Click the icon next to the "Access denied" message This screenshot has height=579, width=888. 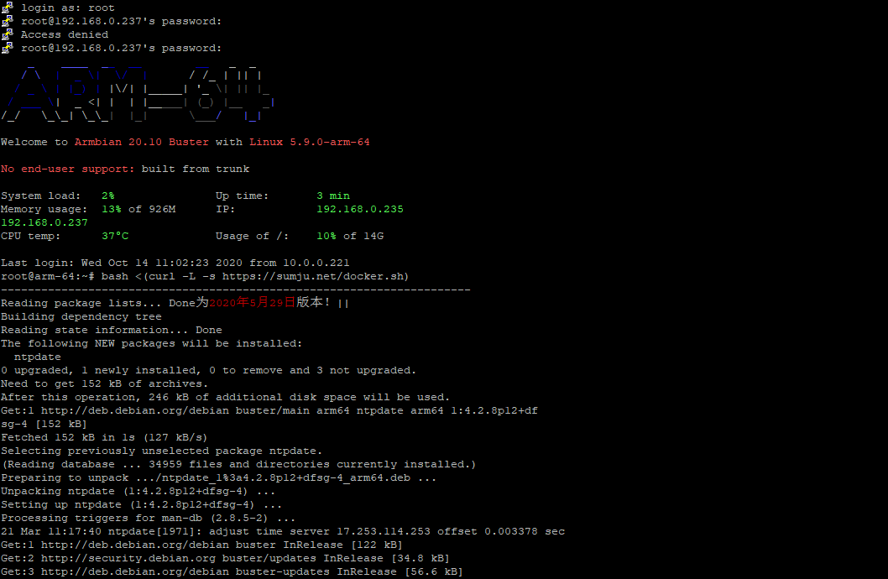(x=7, y=34)
